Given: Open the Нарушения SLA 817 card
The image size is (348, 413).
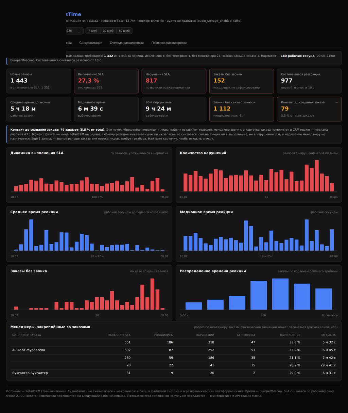Looking at the screenshot, I should pos(174,81).
